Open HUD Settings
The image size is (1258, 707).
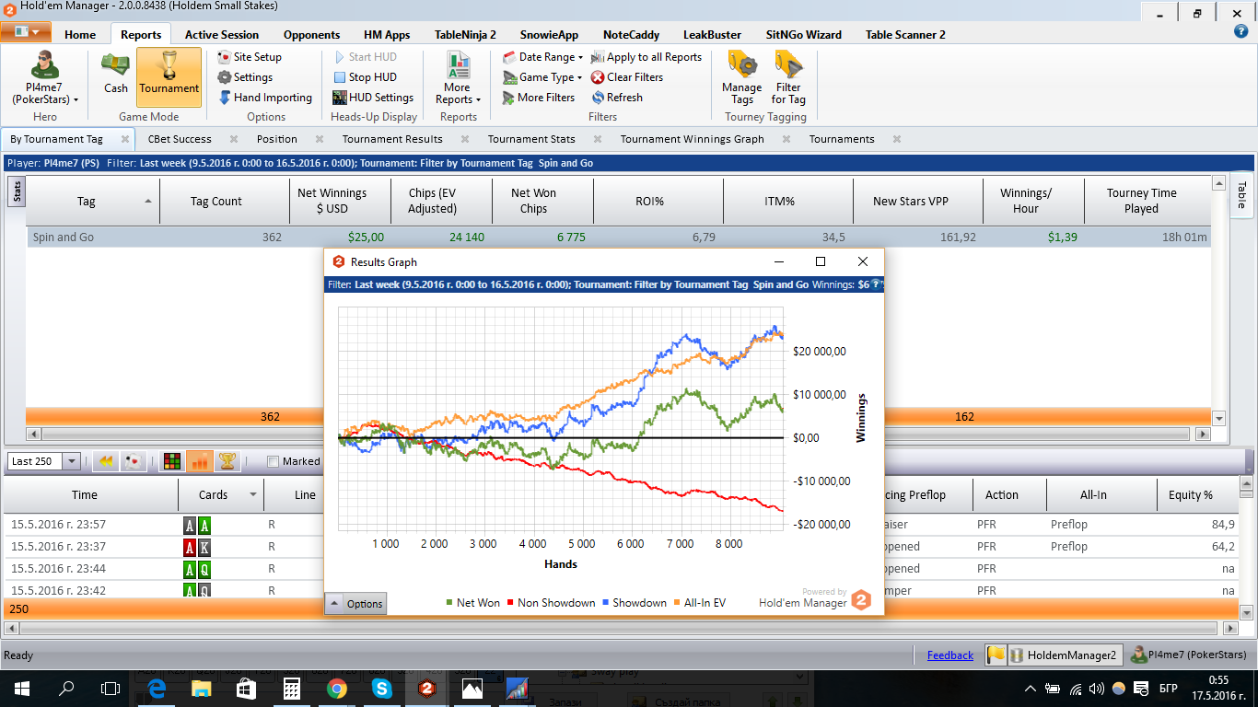coord(373,98)
